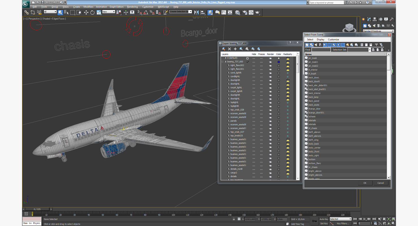Activate the Select Object tool
Image resolution: width=418 pixels, height=226 pixels.
(60, 12)
